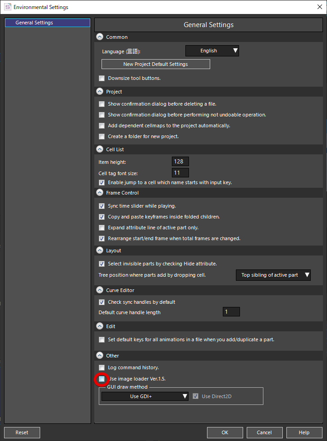Screen dimensions: 327x441
Task: Collapse the Edit section chevron icon
Action: coord(100,326)
